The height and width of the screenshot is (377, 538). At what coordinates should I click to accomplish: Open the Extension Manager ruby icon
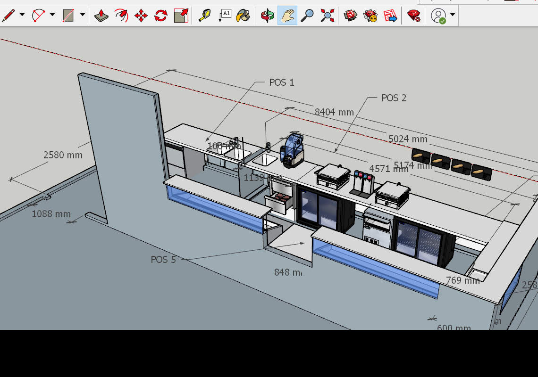pos(414,16)
